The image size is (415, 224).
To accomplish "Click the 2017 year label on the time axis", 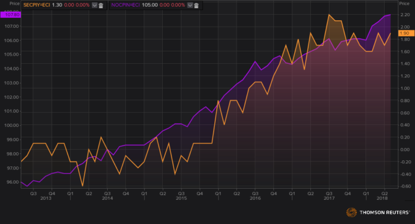I will coord(329,199).
